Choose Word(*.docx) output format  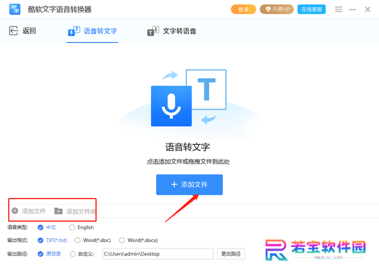click(138, 240)
